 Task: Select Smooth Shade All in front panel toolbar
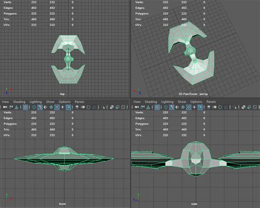[40, 107]
